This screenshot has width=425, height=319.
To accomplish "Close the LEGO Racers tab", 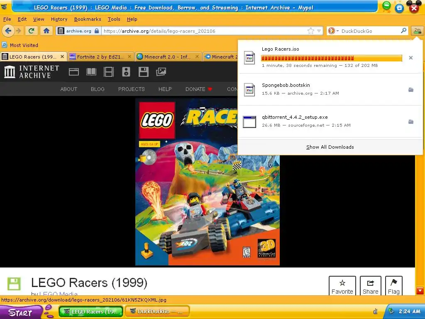I will pos(62,56).
